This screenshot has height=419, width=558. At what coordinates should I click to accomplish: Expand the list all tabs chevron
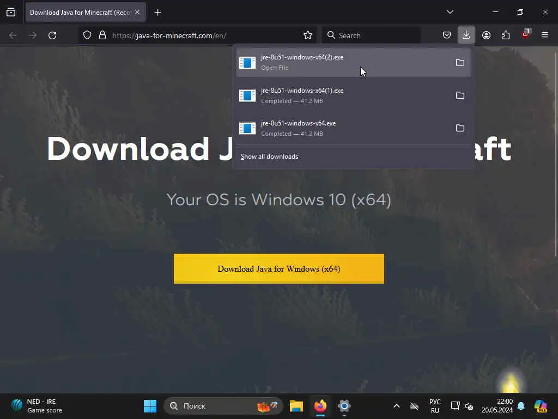[450, 12]
